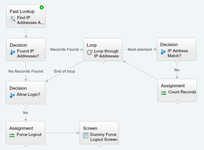Viewport: 204px width, 150px height.
Task: Click the Count Records assignment icon
Action: click(x=164, y=92)
